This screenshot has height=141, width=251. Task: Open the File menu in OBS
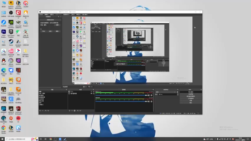point(41,14)
